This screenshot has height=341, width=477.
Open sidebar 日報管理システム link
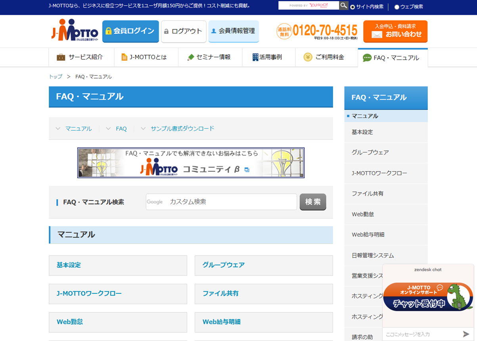[386, 255]
